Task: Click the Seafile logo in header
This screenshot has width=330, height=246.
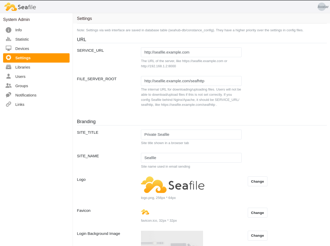Action: pos(20,7)
